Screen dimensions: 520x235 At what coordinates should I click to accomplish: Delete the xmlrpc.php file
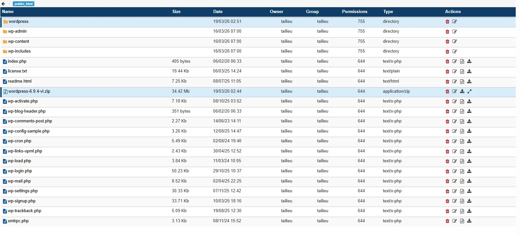pyautogui.click(x=447, y=221)
